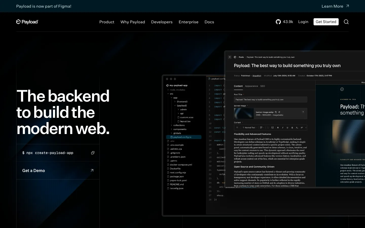Image resolution: width=365 pixels, height=228 pixels.
Task: Click the file icon beside README.md
Action: [168, 184]
